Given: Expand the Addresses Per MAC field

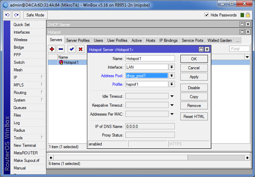Looking at the screenshot, I should 172,114.
